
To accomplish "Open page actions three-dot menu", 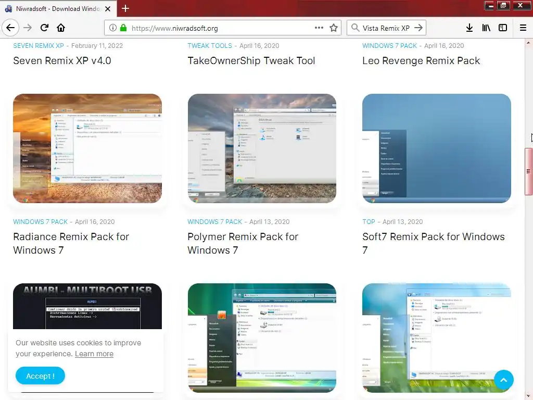I will point(319,28).
